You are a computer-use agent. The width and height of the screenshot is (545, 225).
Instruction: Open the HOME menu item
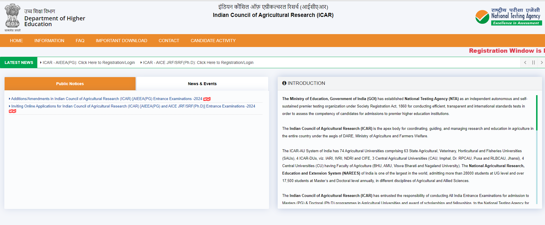[16, 41]
